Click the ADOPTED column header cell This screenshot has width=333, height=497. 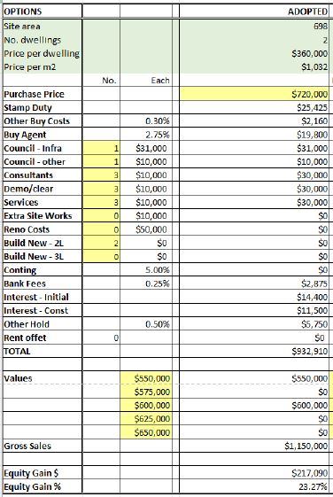[x=254, y=12]
